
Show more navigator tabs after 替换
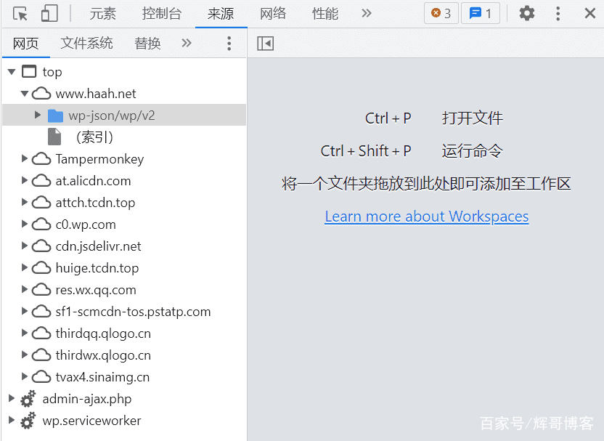pos(187,44)
